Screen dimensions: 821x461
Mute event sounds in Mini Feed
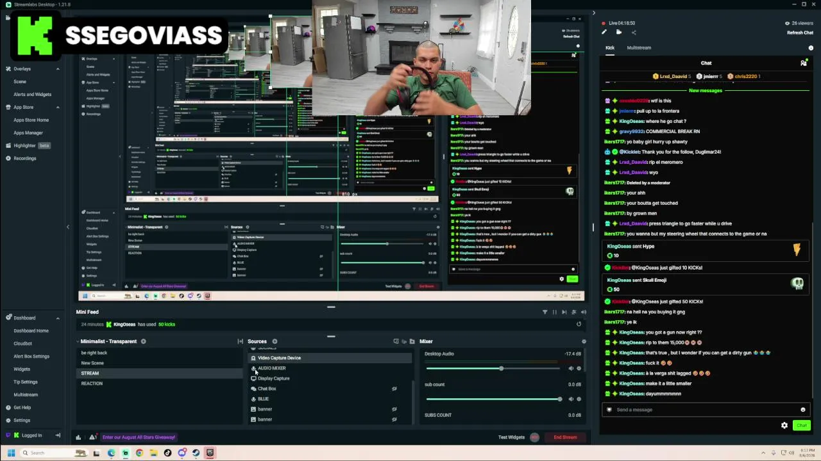tap(583, 312)
